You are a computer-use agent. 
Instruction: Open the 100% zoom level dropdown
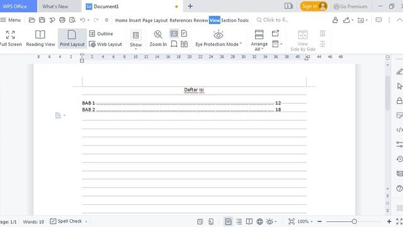[x=305, y=221]
